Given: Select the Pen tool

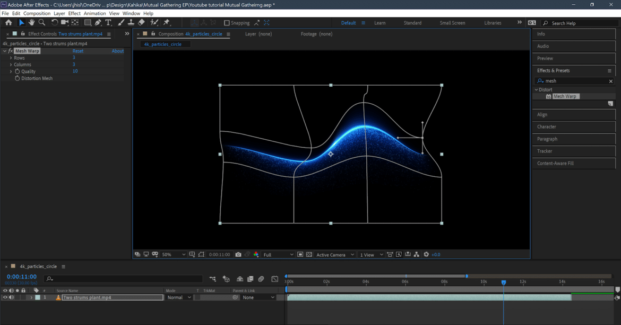Looking at the screenshot, I should tap(97, 22).
